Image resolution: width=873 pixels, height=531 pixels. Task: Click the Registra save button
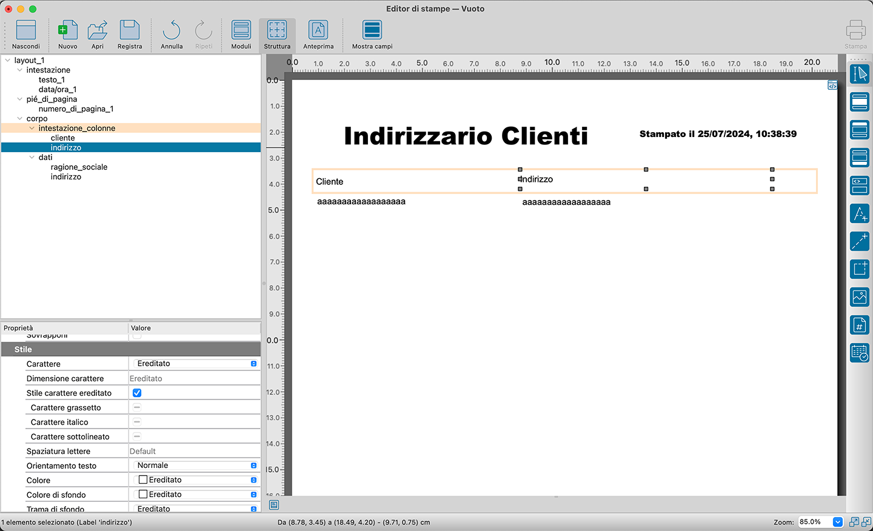click(130, 35)
